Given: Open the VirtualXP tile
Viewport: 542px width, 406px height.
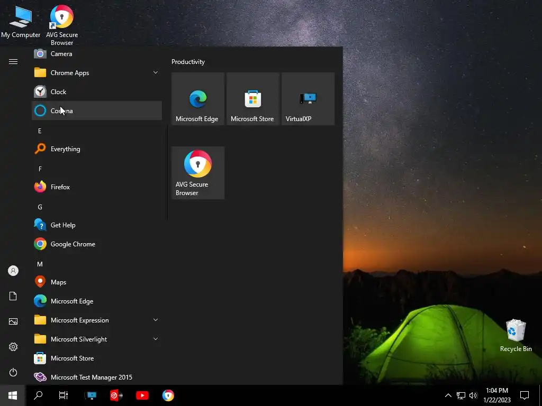Looking at the screenshot, I should (x=308, y=99).
